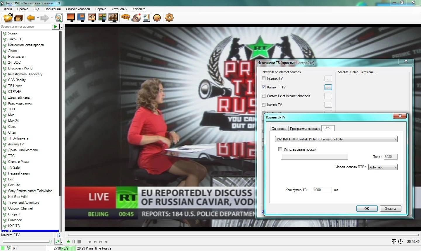The width and height of the screenshot is (421, 251).
Task: Switch to the full-screen monitor icon
Action: pyautogui.click(x=71, y=18)
